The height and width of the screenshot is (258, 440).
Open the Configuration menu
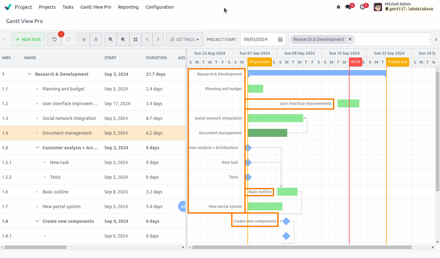[159, 7]
